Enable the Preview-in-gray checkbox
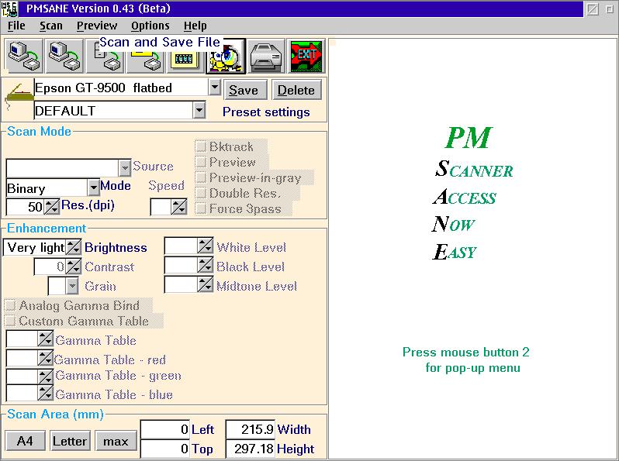619x461 pixels. click(201, 177)
